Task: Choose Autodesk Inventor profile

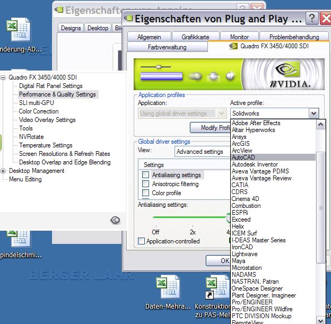Action: 273,164
